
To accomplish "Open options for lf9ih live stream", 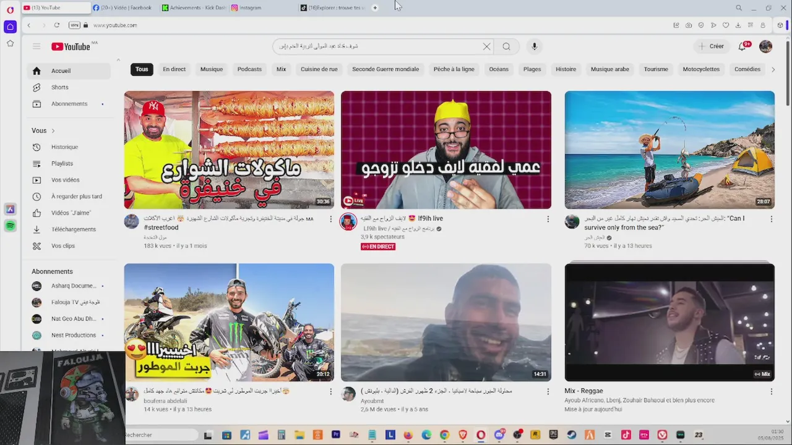I will pyautogui.click(x=548, y=219).
